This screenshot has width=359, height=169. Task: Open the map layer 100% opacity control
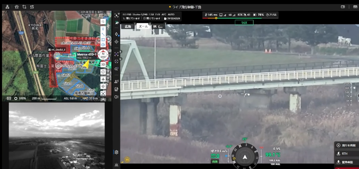click(x=20, y=98)
